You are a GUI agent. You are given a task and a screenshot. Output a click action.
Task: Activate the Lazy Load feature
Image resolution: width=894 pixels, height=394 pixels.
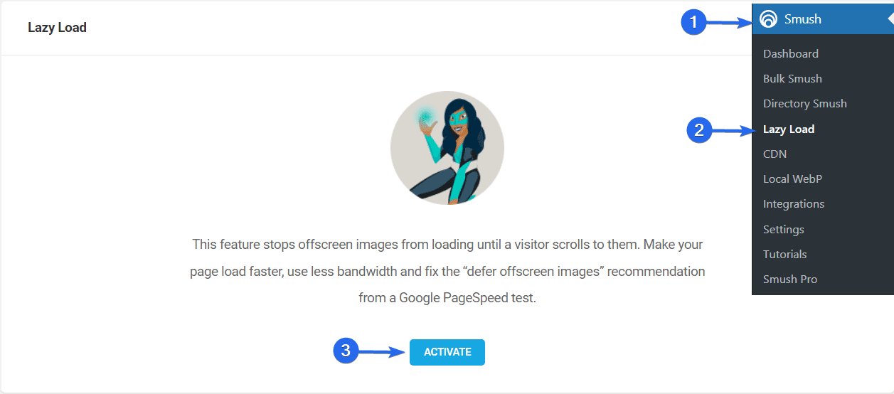coord(447,352)
